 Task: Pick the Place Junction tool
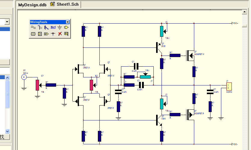pos(53,34)
